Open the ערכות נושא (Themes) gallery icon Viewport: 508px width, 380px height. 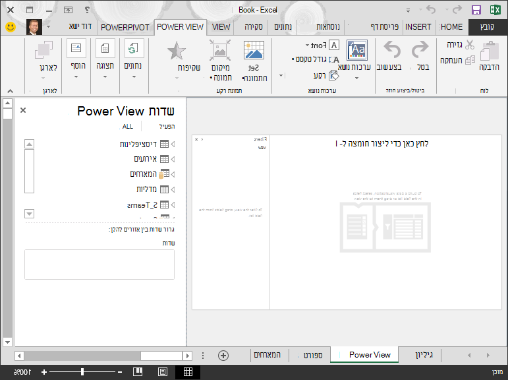pos(357,50)
